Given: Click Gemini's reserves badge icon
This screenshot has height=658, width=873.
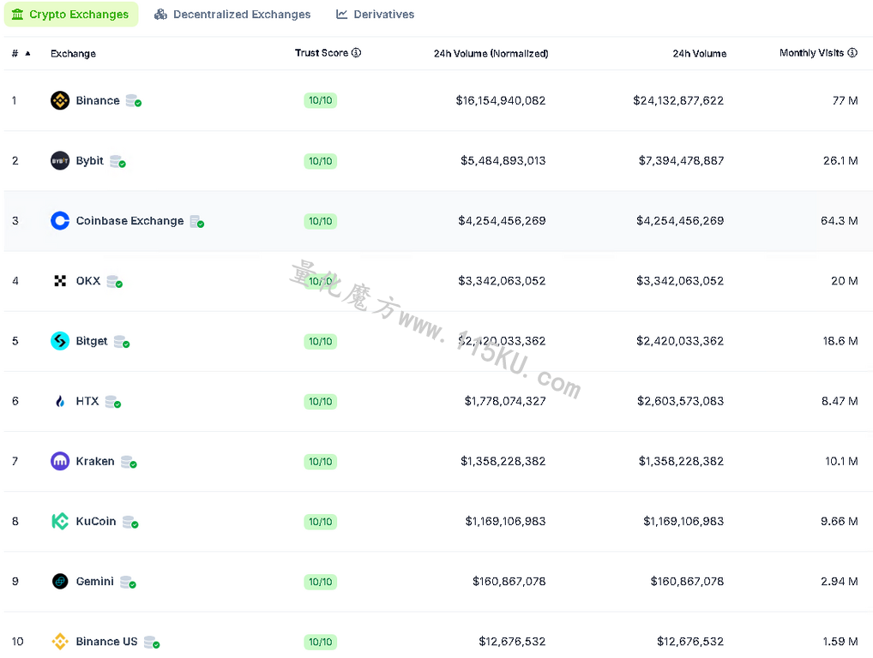Looking at the screenshot, I should (129, 582).
